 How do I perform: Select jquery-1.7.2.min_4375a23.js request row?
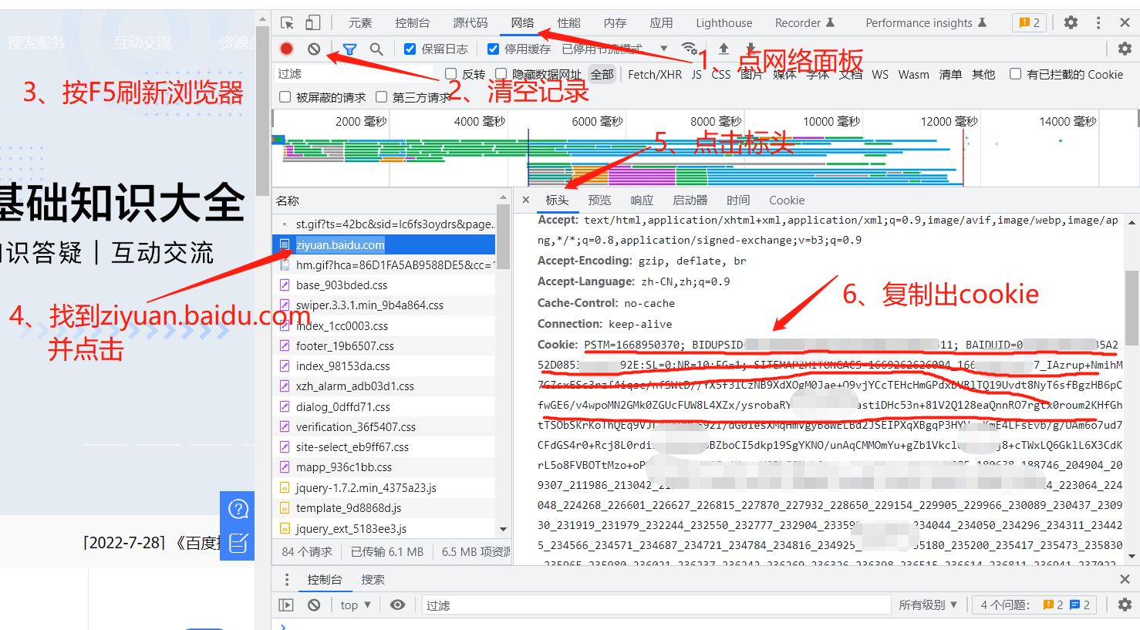pos(384,487)
